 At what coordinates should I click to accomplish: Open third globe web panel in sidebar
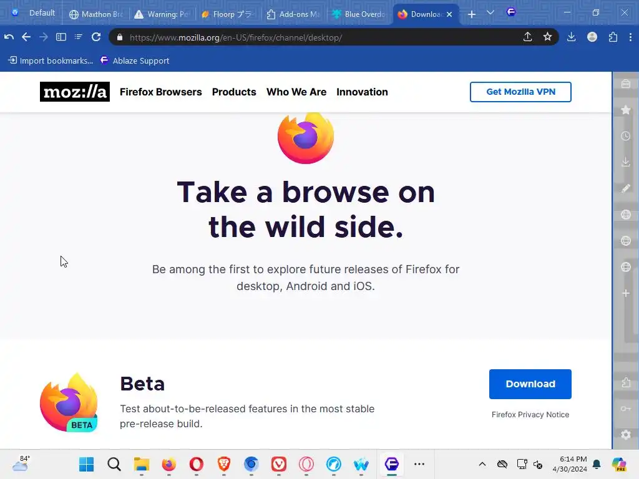626,267
